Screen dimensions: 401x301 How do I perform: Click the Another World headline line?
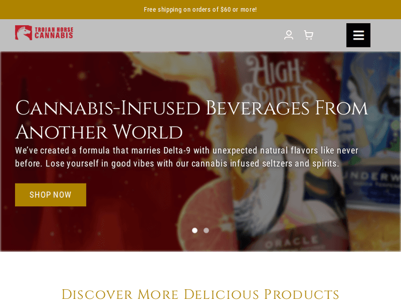pos(99,132)
